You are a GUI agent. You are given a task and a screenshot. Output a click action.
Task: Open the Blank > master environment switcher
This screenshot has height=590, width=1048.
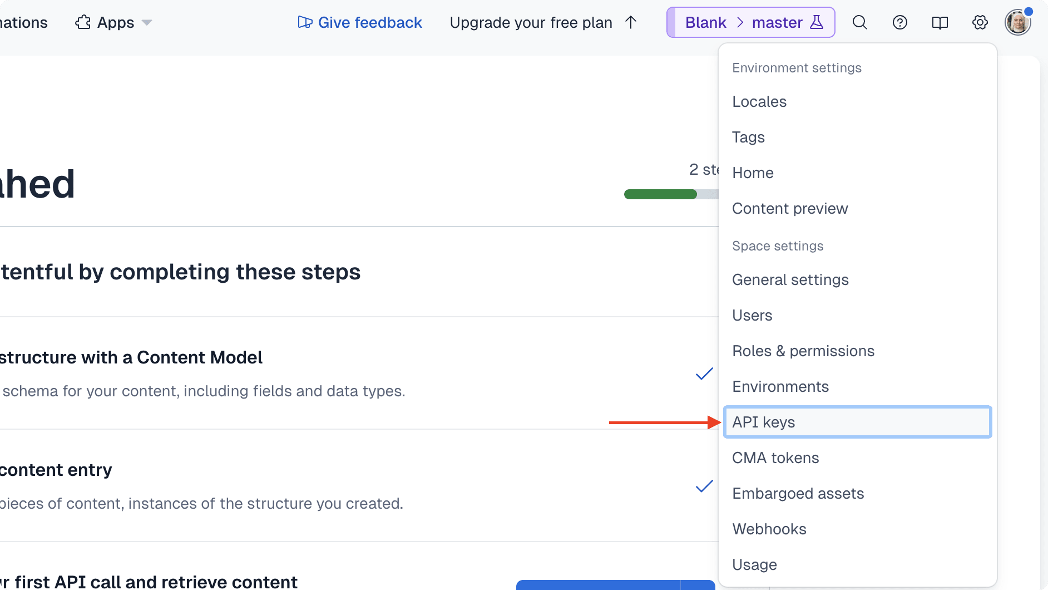(x=750, y=22)
